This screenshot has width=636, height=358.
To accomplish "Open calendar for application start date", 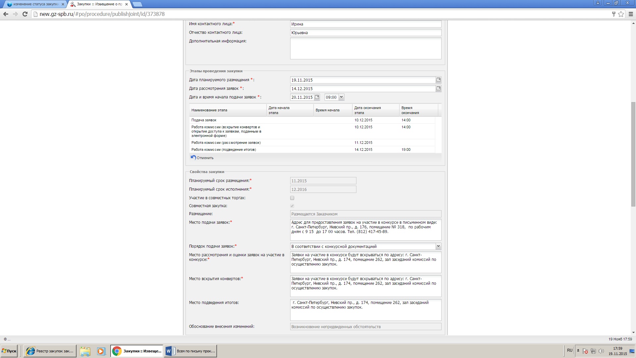I will pos(317,97).
